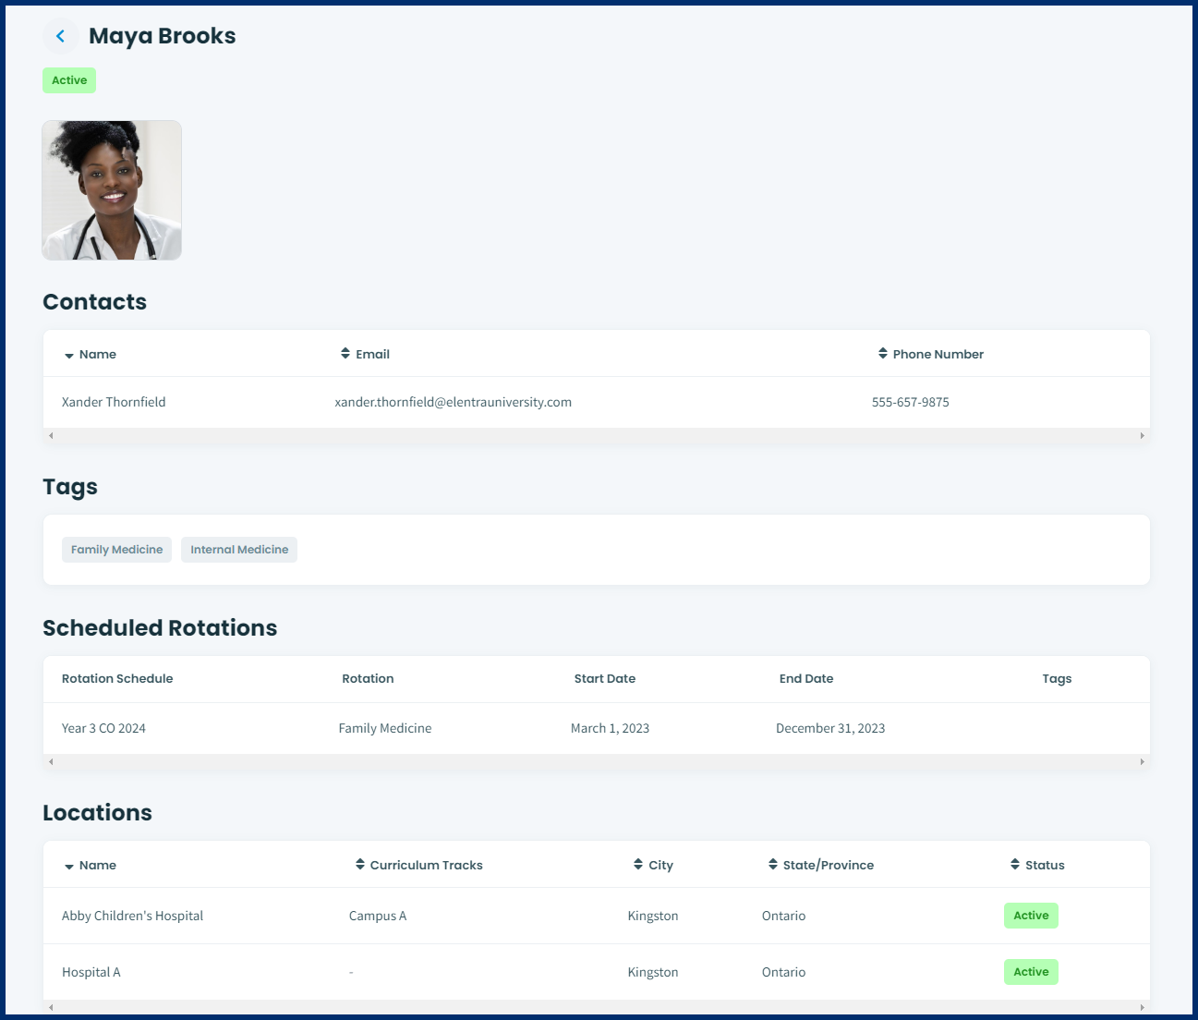Click the Email column sort icon

345,353
